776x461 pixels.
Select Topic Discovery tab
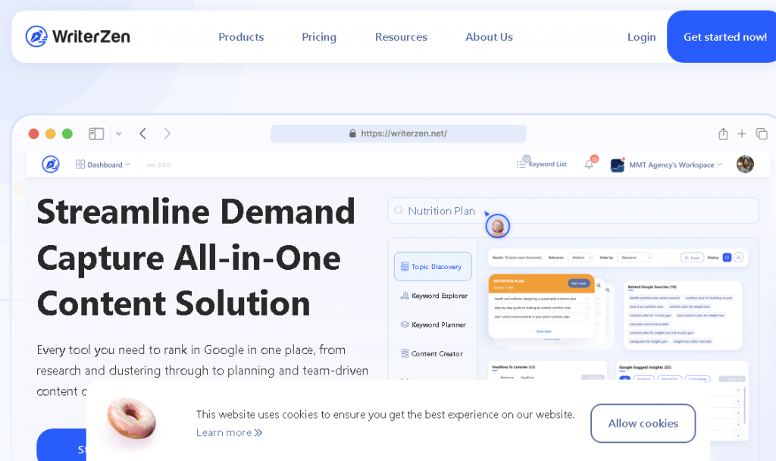click(x=433, y=266)
